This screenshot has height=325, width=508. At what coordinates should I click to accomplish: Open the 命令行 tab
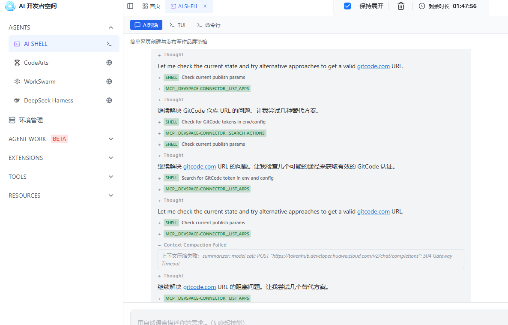(209, 25)
